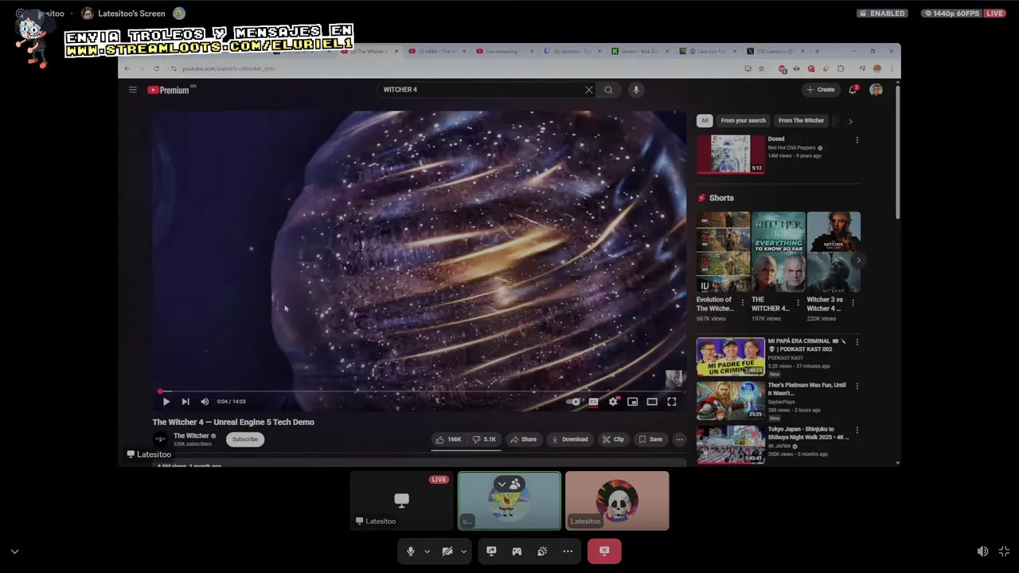Image resolution: width=1019 pixels, height=573 pixels.
Task: Select Latesitoo's skull avatar tile
Action: click(617, 501)
